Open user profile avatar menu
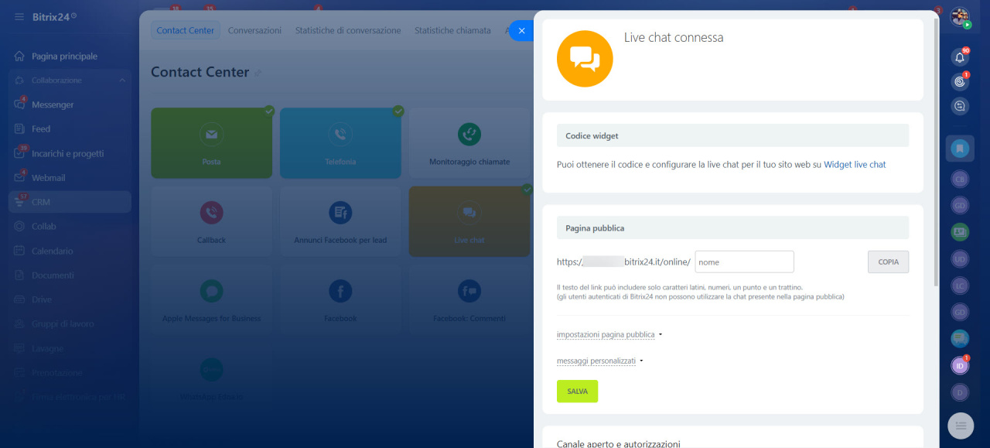Image resolution: width=990 pixels, height=448 pixels. pos(960,16)
